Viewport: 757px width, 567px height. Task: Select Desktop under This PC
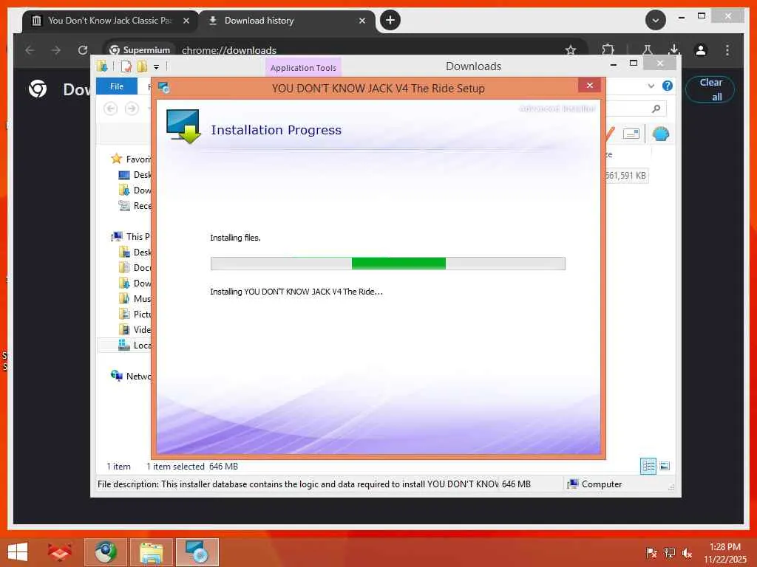point(135,252)
